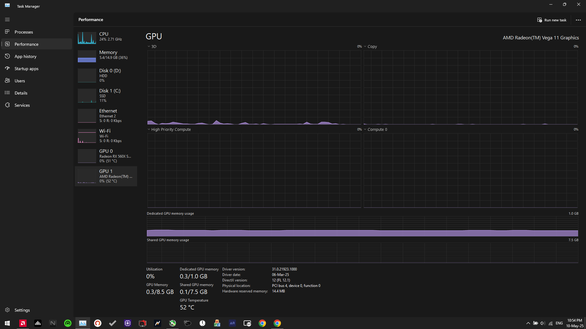The height and width of the screenshot is (329, 586).
Task: Click the 0.3/8.5 GB GPU Memory value
Action: click(160, 292)
